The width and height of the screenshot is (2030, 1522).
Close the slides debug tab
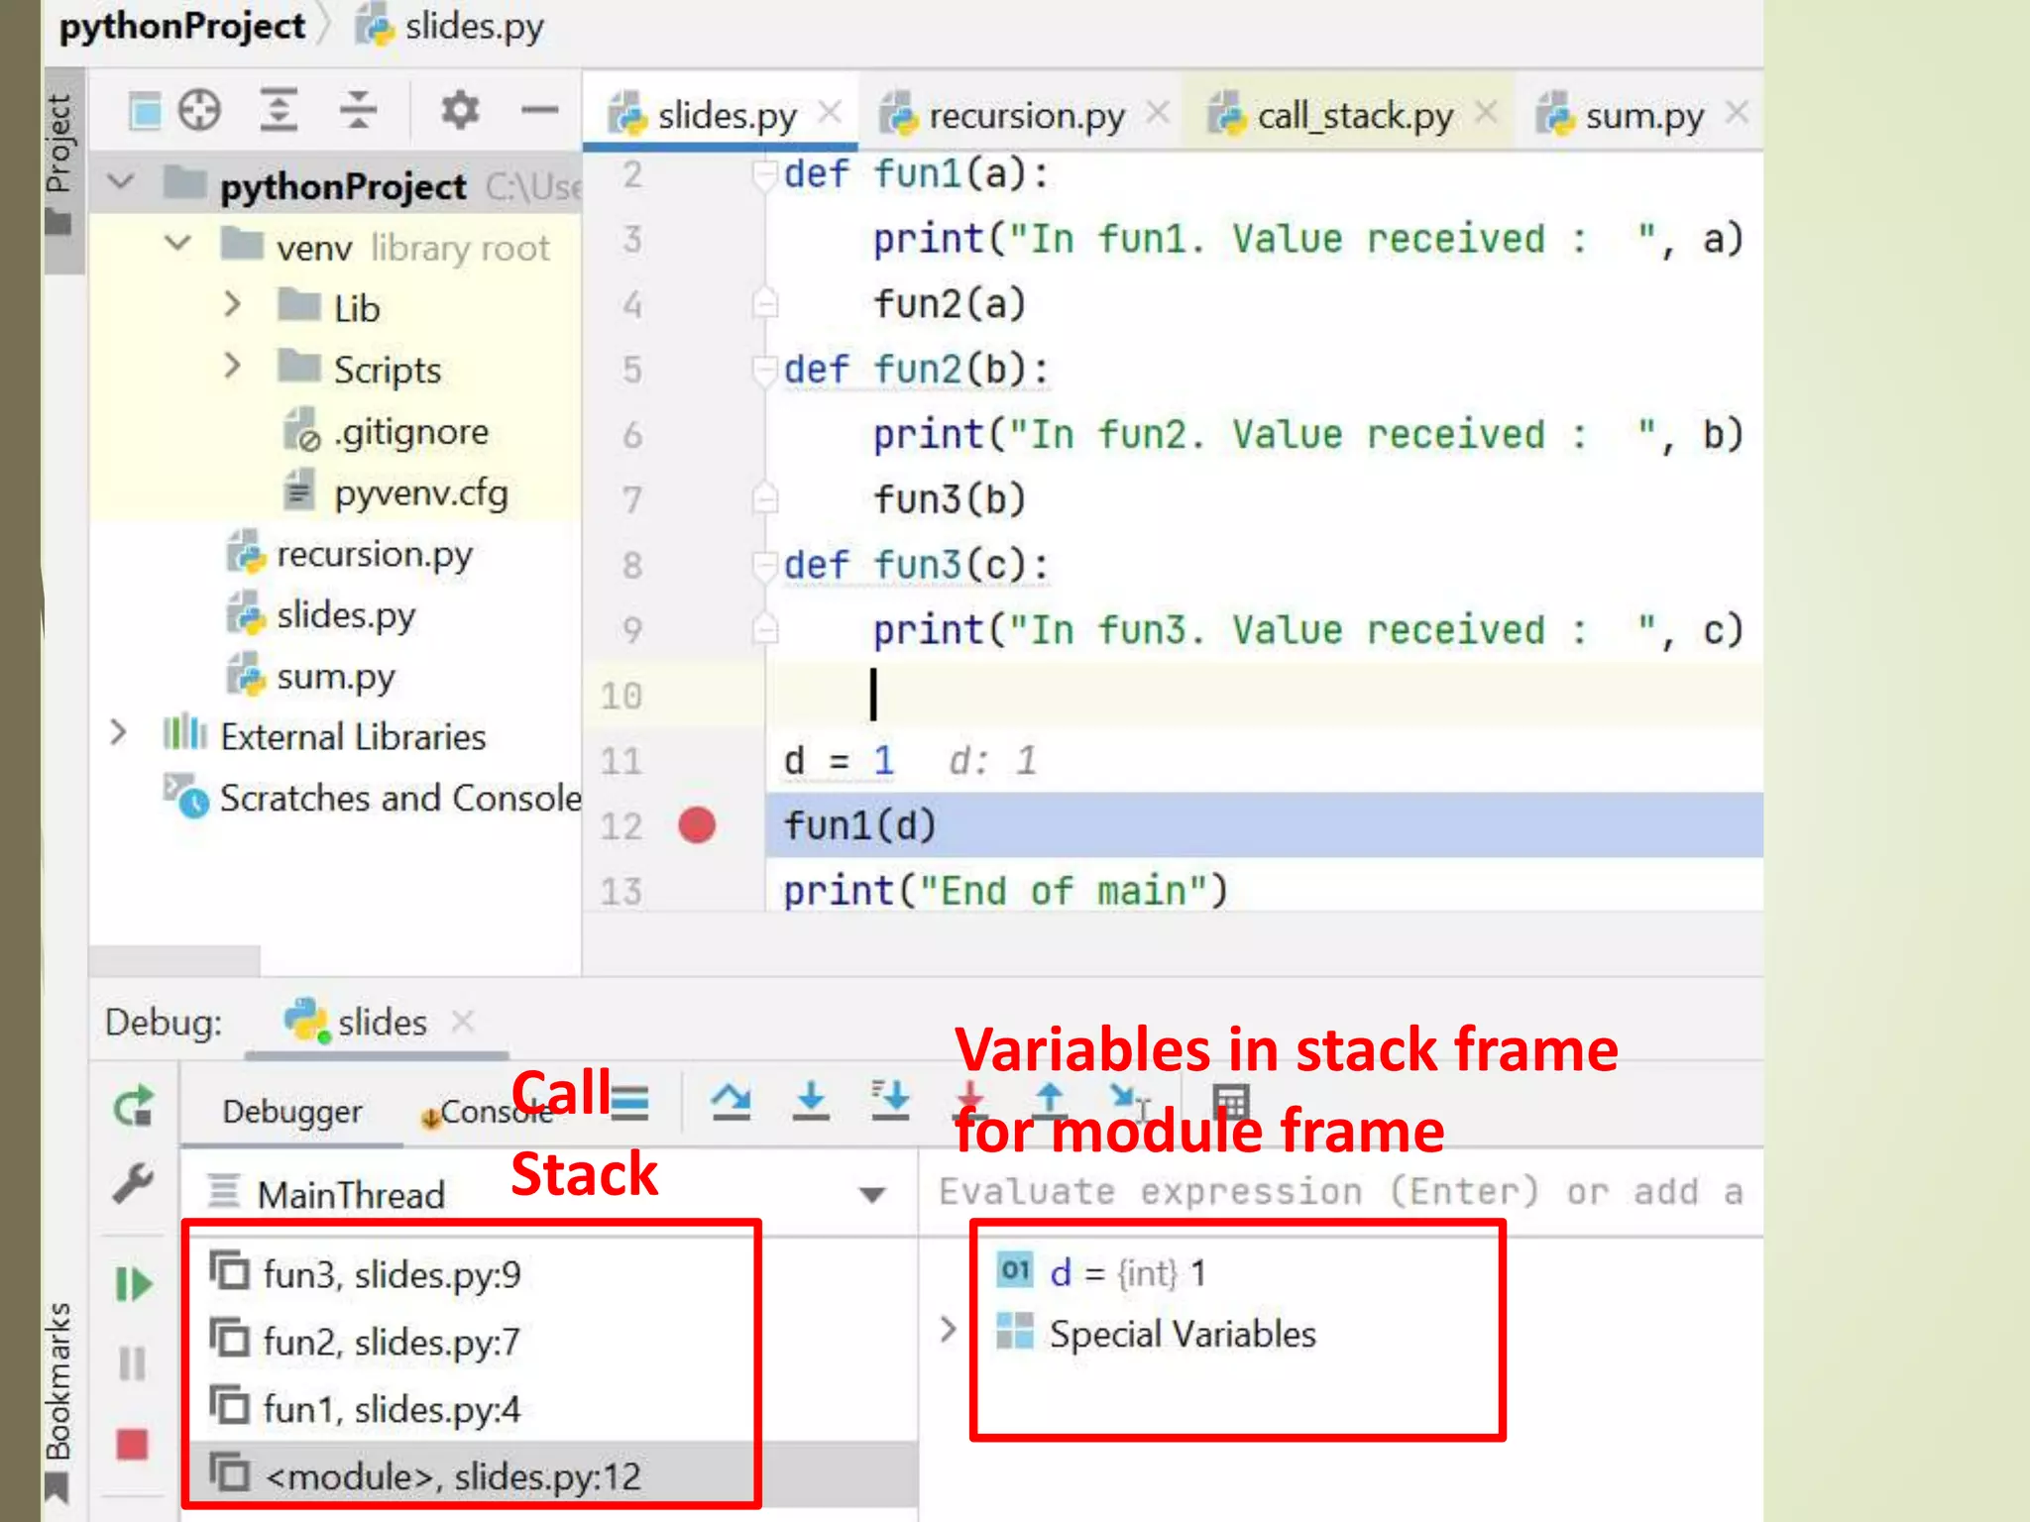click(x=462, y=1020)
